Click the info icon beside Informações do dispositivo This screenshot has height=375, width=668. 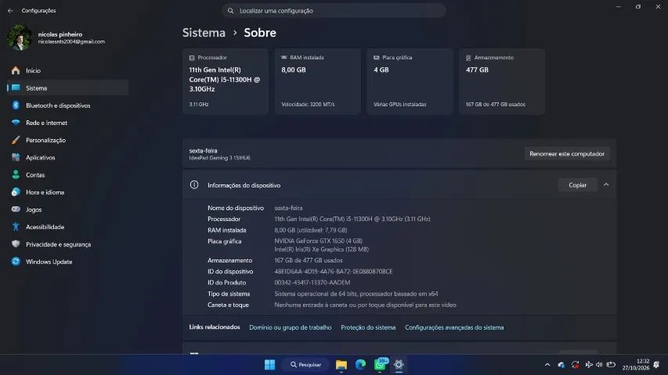194,185
